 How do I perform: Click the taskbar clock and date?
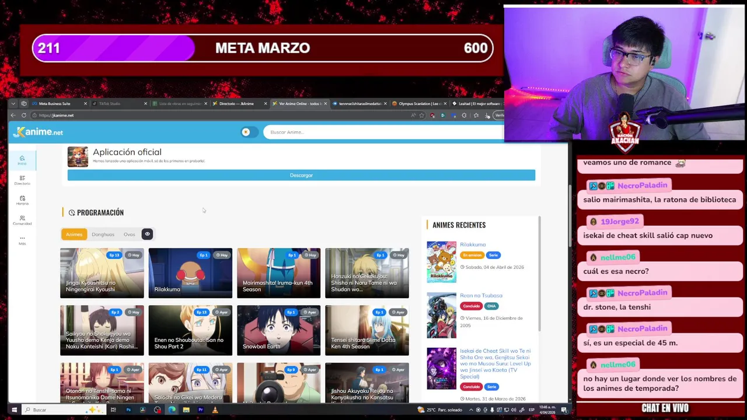coord(547,410)
